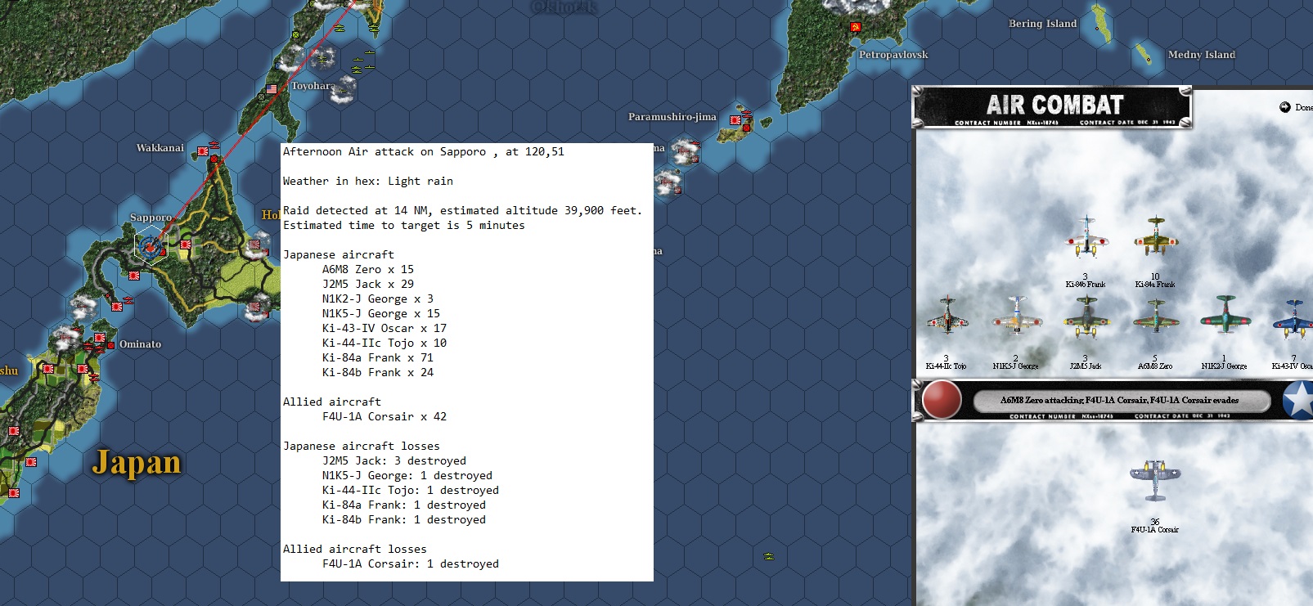Viewport: 1313px width, 606px height.
Task: Click the large Japan country label
Action: 137,463
